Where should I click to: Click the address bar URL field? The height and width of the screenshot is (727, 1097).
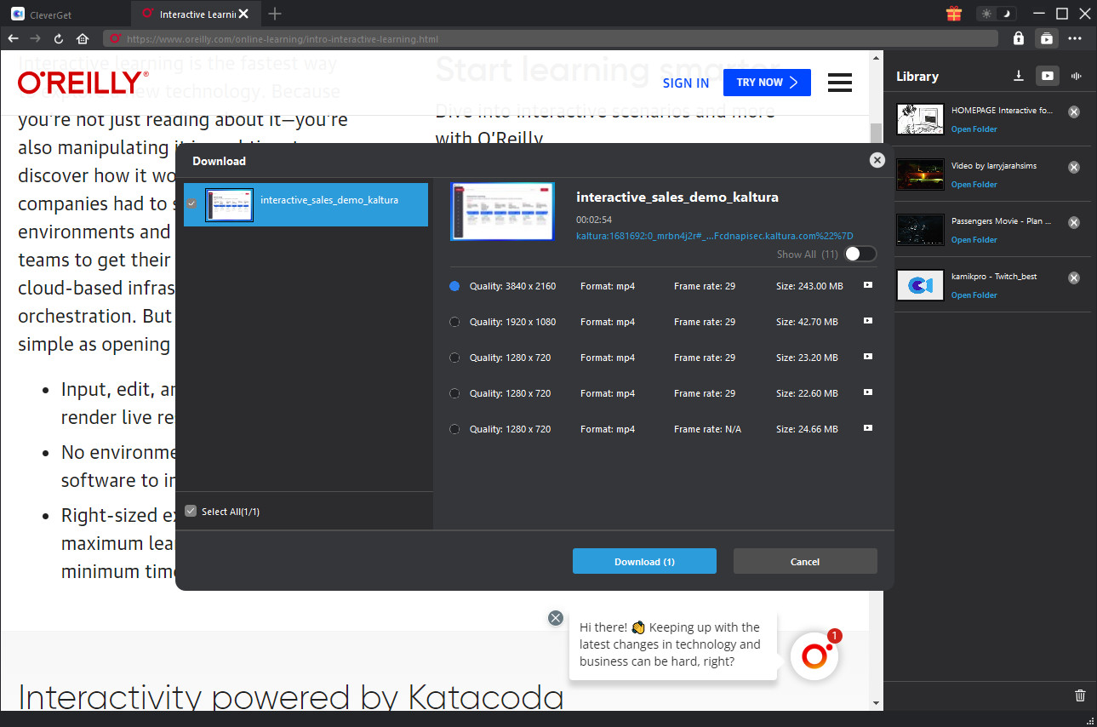[x=553, y=38]
